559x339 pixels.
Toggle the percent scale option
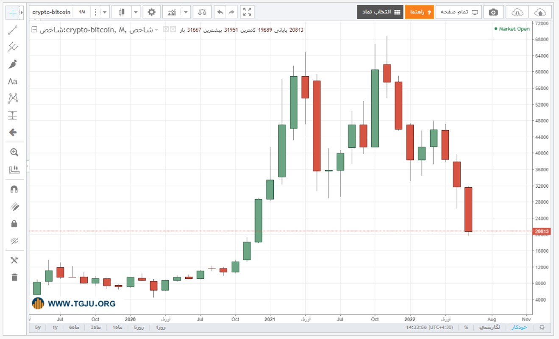[466, 327]
